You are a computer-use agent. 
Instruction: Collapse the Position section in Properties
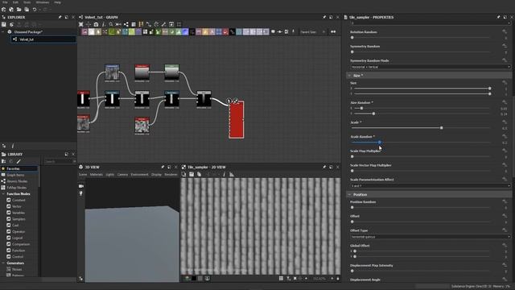tap(349, 195)
